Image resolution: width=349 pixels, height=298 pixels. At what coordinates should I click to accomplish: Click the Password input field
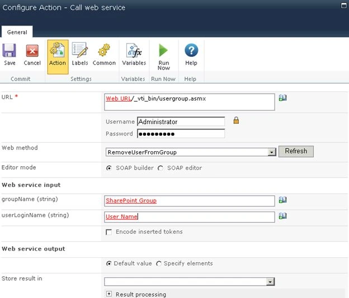pyautogui.click(x=181, y=134)
